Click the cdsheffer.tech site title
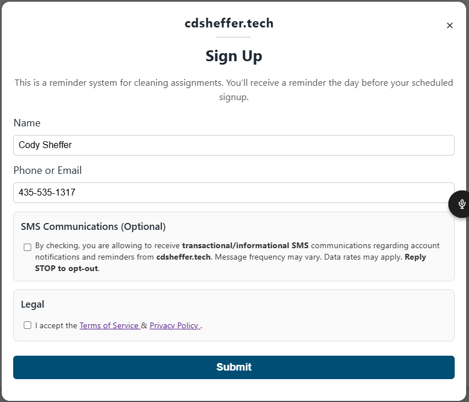The width and height of the screenshot is (469, 402). point(228,23)
